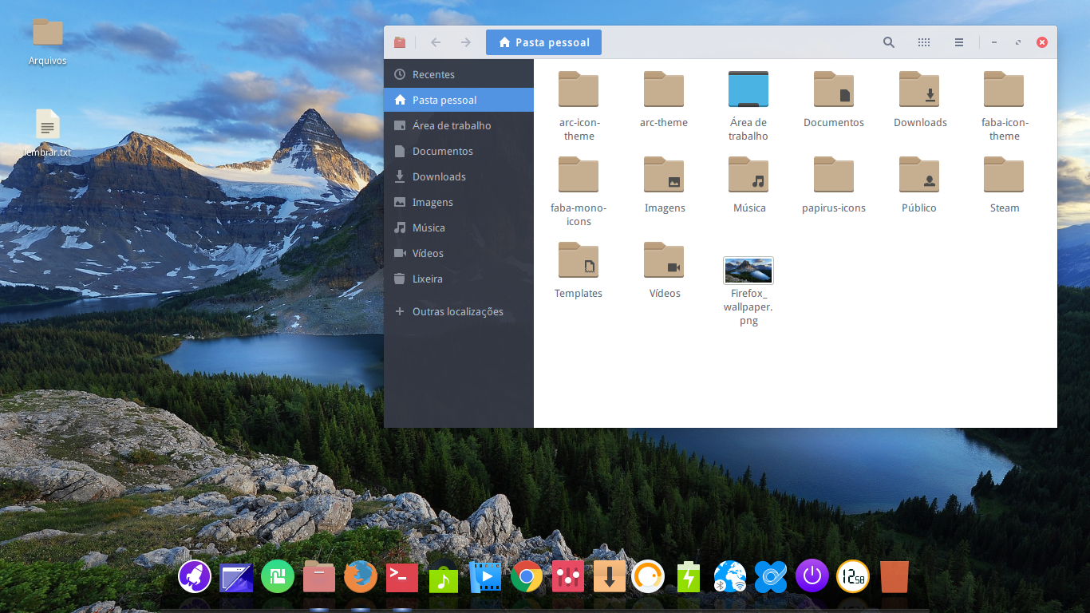The image size is (1090, 613).
Task: Click the purple power button in dock
Action: tap(812, 575)
